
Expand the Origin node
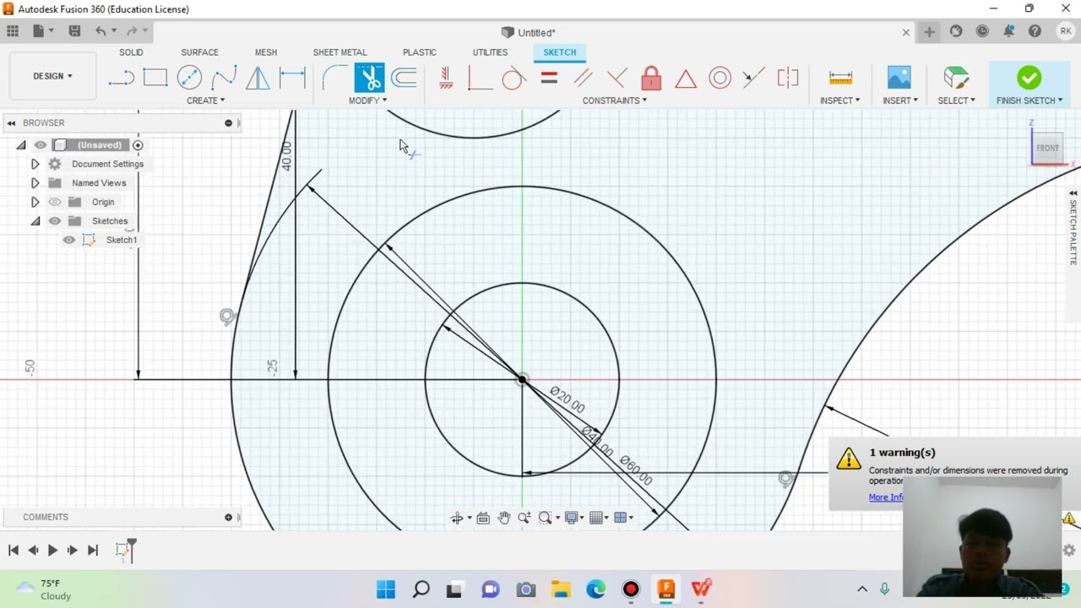pos(35,202)
